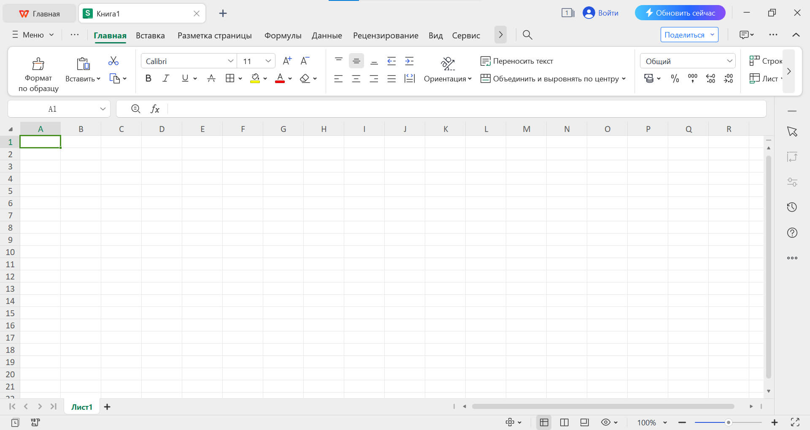Image resolution: width=810 pixels, height=430 pixels.
Task: Click the Обновить сейчас button
Action: 680,13
